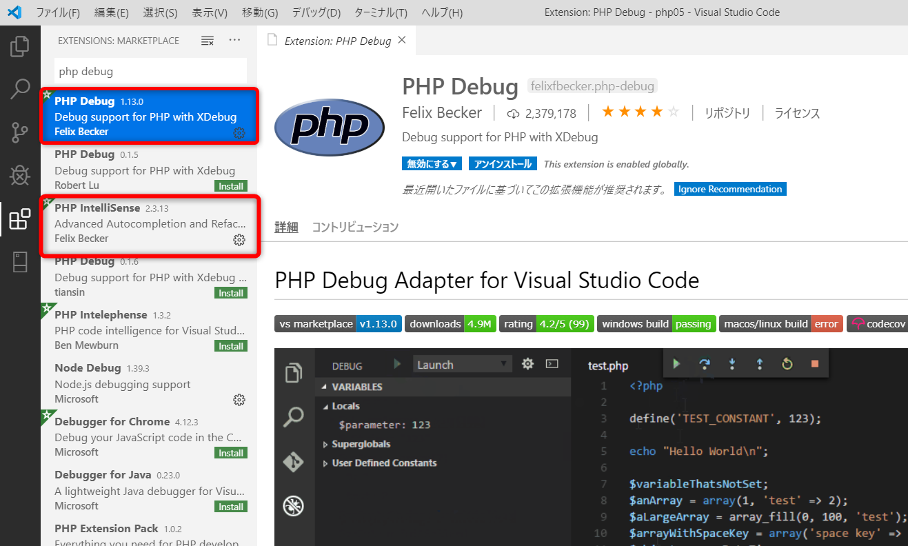The width and height of the screenshot is (908, 546).
Task: Install PHP Debug by tiansin
Action: [x=231, y=293]
